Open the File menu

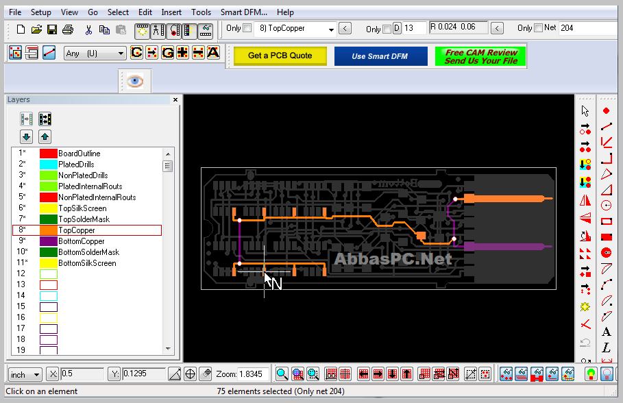pos(15,12)
